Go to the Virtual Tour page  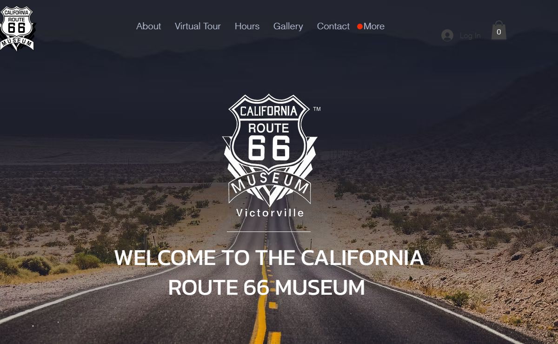click(x=198, y=26)
